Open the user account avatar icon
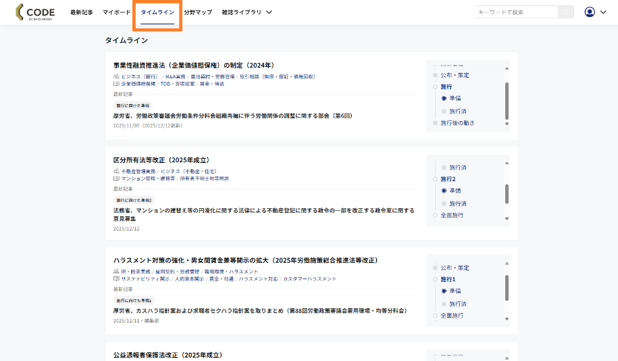The width and height of the screenshot is (618, 361). point(590,12)
